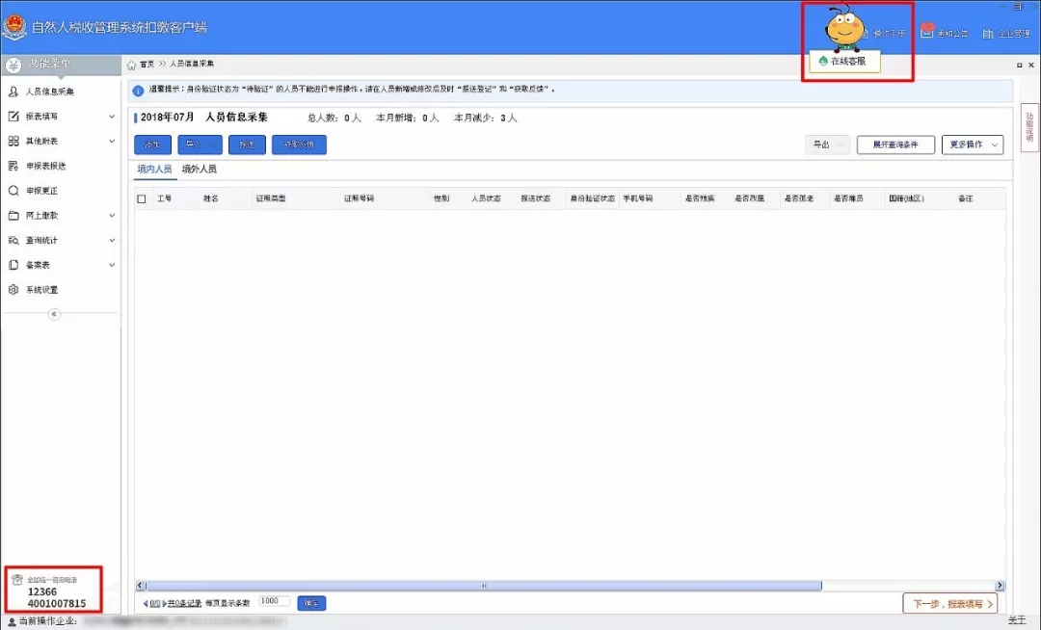This screenshot has height=630, width=1041.
Task: Click the home icon in breadcrumb
Action: coord(132,65)
